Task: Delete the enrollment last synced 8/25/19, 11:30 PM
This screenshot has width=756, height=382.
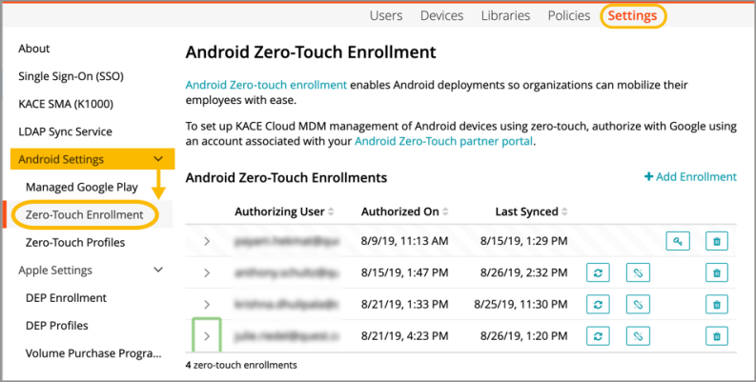Action: point(716,305)
